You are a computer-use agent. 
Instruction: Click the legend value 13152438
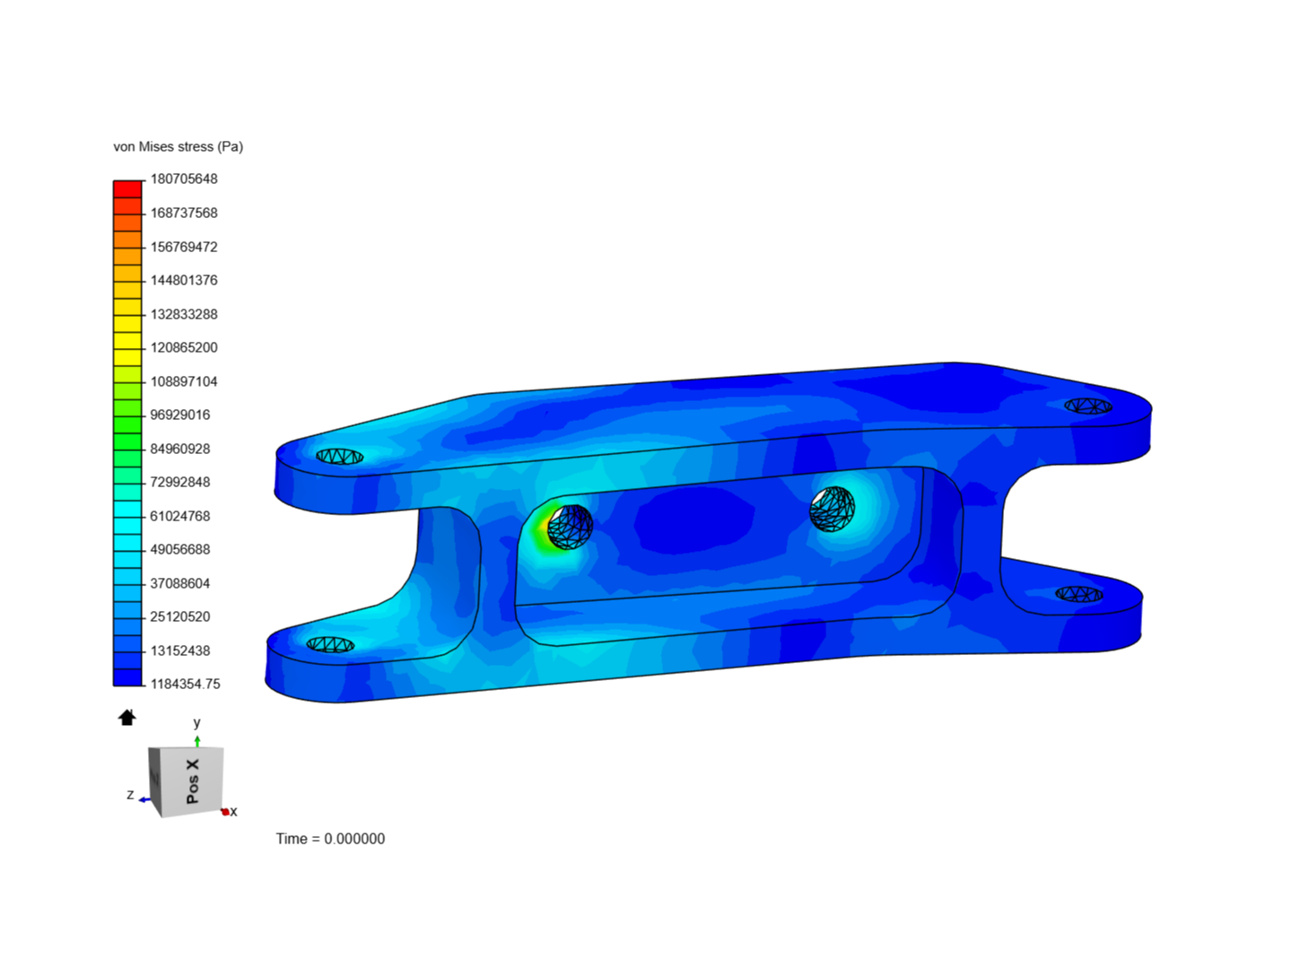pyautogui.click(x=180, y=650)
